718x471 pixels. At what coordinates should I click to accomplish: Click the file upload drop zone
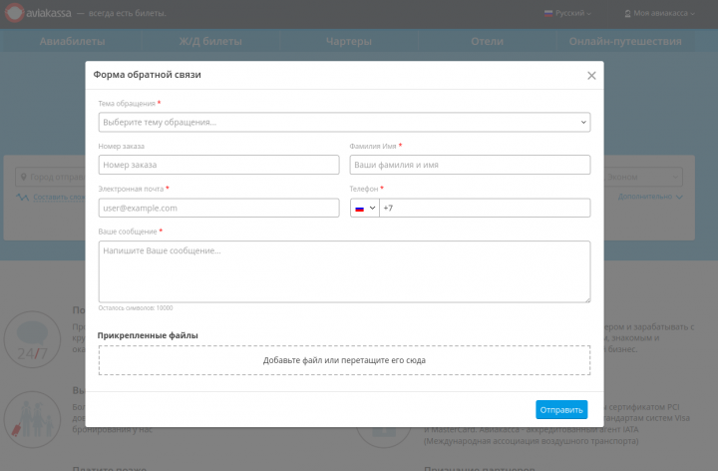(344, 359)
